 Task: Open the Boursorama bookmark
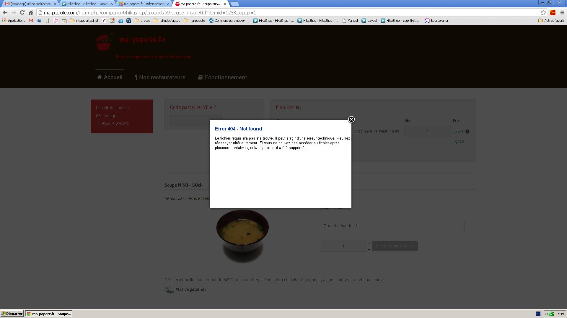coord(436,21)
